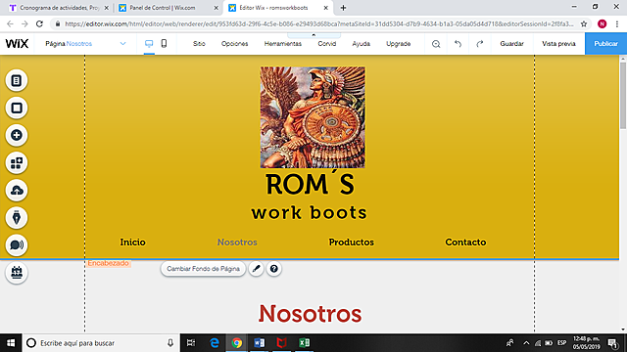Select the Contacto navigation item

[465, 242]
